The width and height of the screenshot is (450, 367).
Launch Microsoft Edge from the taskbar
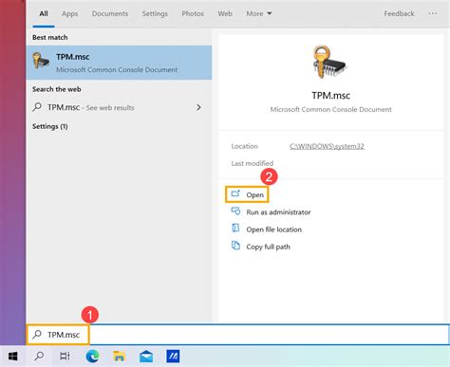(x=92, y=357)
